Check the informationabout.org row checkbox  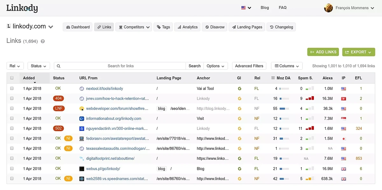(12, 118)
